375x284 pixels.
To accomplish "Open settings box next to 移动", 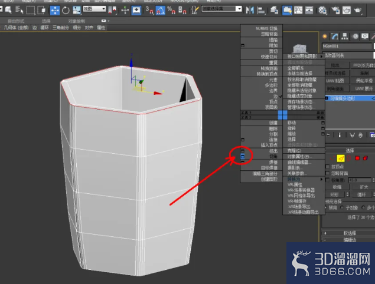I will coord(323,123).
